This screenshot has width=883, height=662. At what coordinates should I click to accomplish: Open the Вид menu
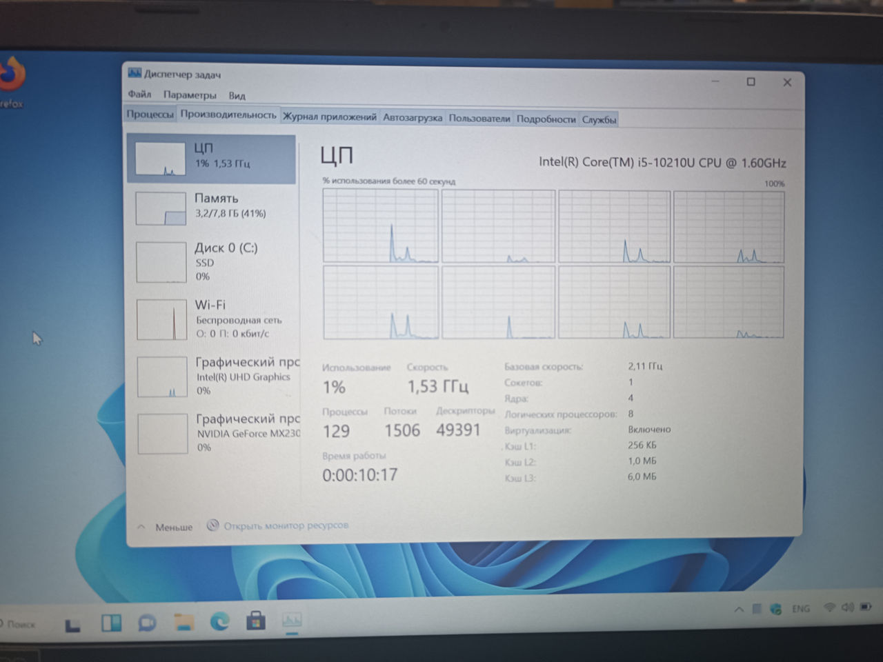(x=237, y=95)
